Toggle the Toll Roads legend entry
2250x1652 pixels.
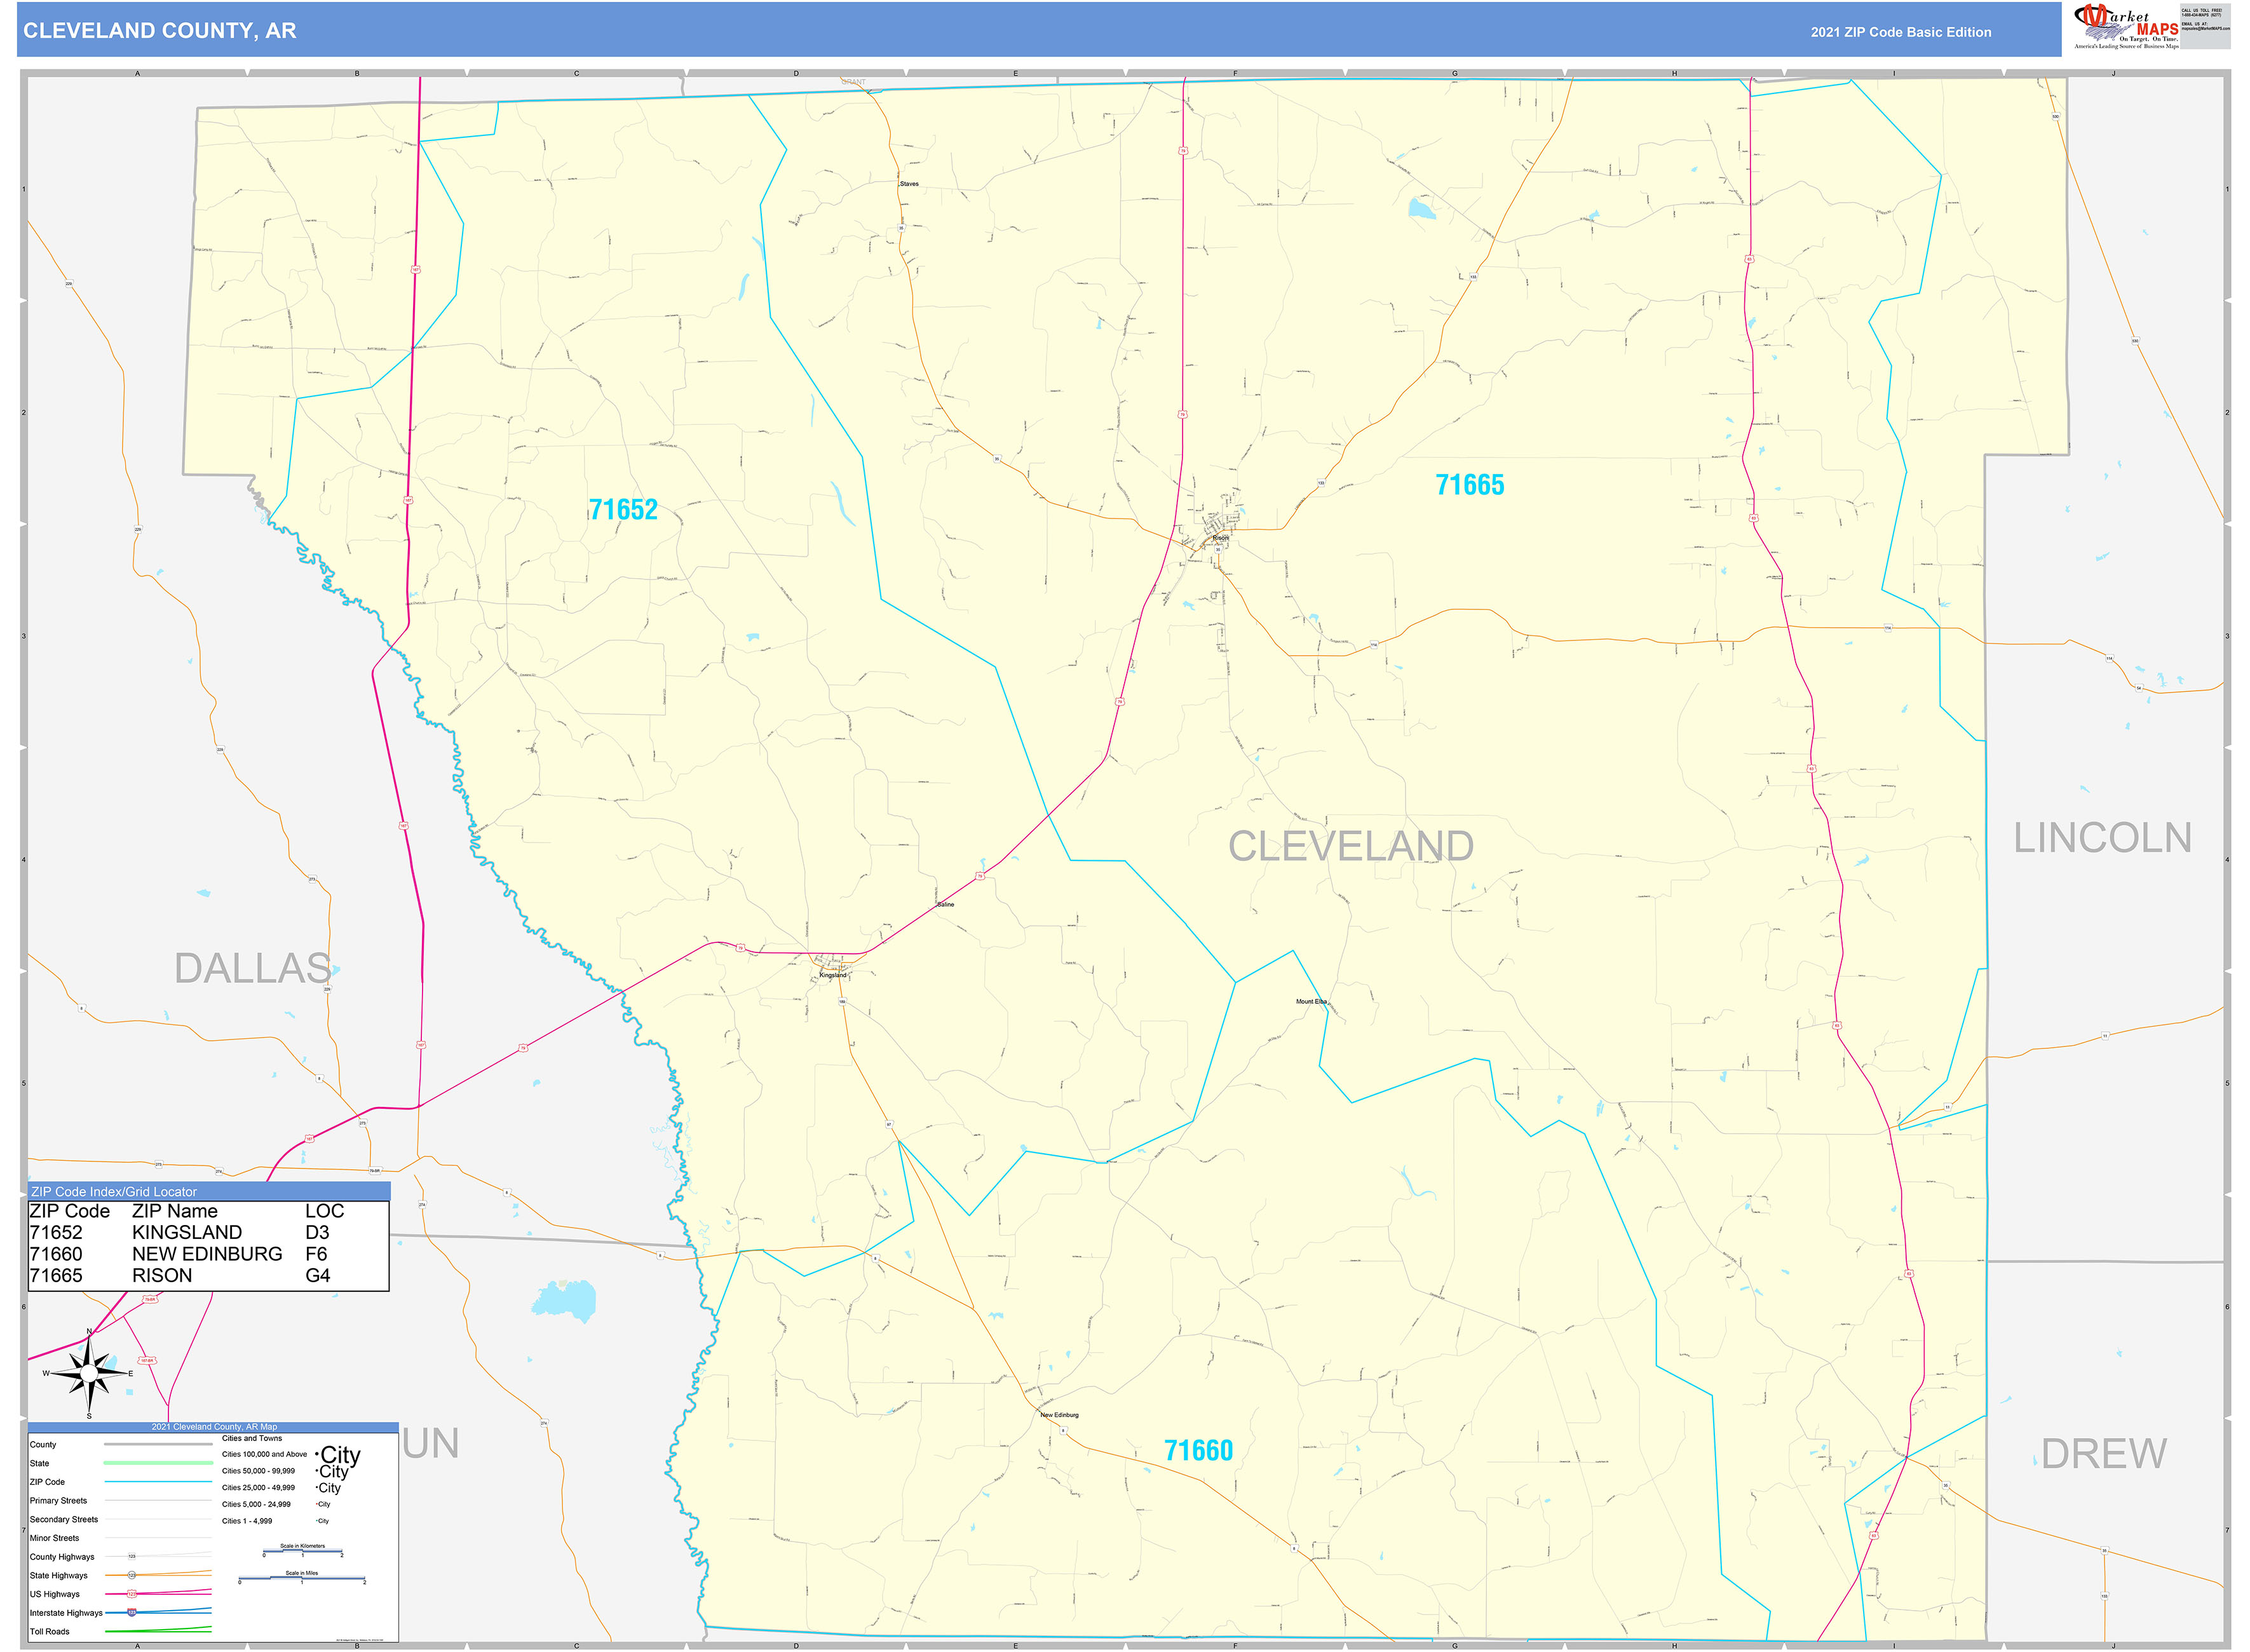coord(50,1631)
